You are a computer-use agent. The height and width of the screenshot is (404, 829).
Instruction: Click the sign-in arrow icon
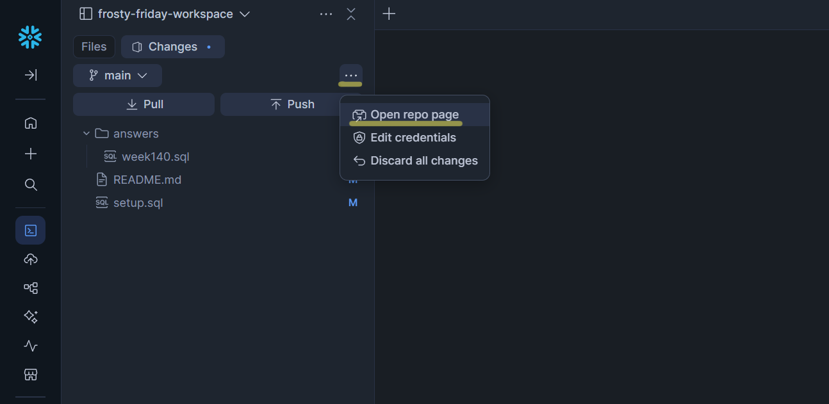(30, 75)
